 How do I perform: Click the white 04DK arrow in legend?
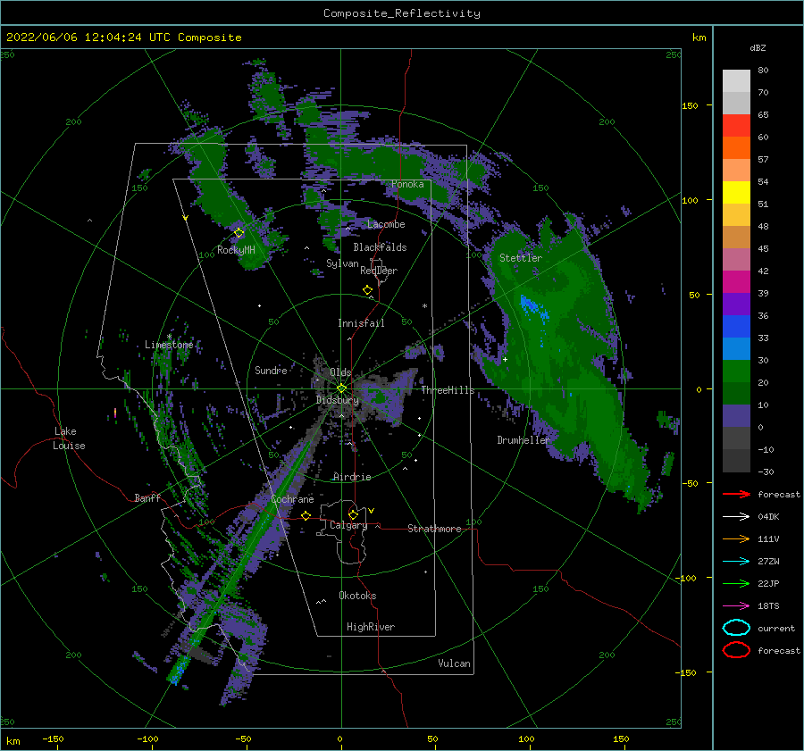(736, 517)
